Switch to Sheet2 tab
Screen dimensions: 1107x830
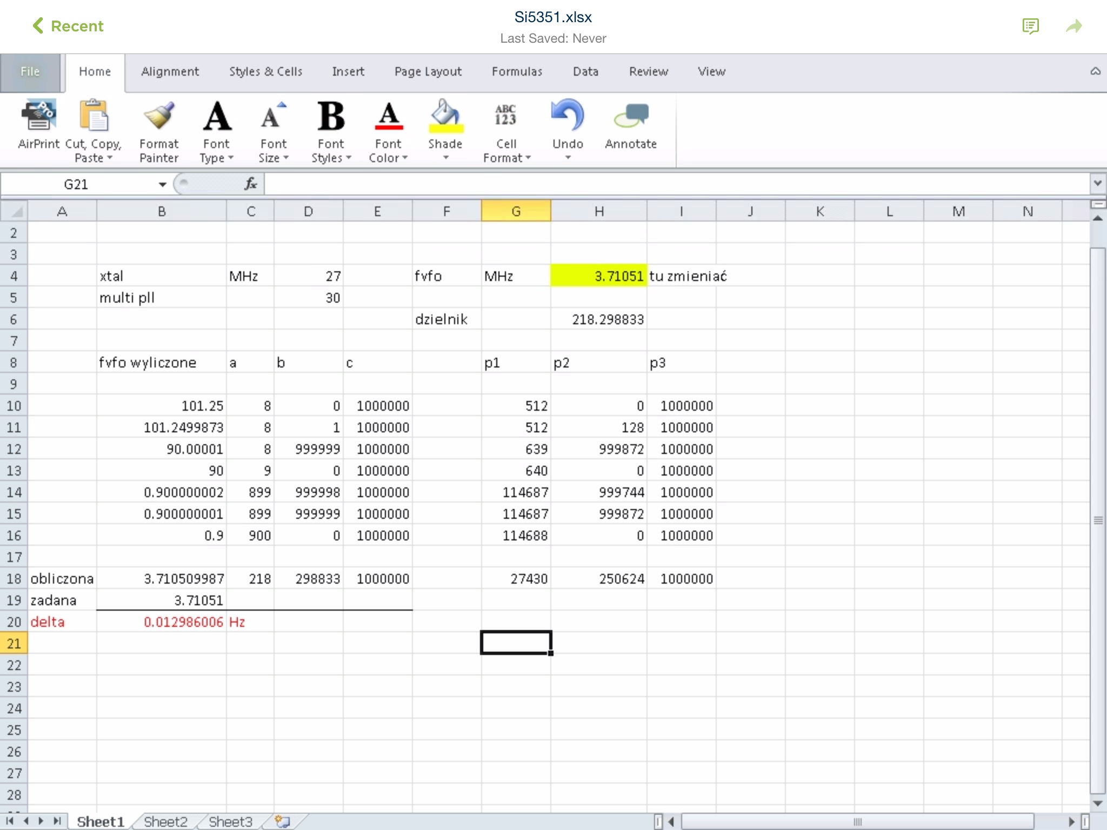click(x=165, y=821)
